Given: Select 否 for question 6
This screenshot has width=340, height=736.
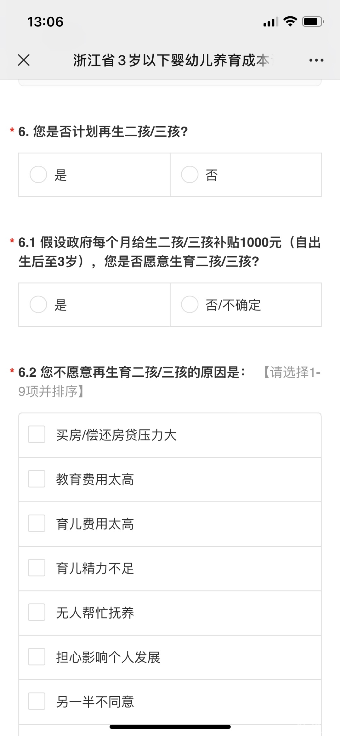Looking at the screenshot, I should (190, 174).
